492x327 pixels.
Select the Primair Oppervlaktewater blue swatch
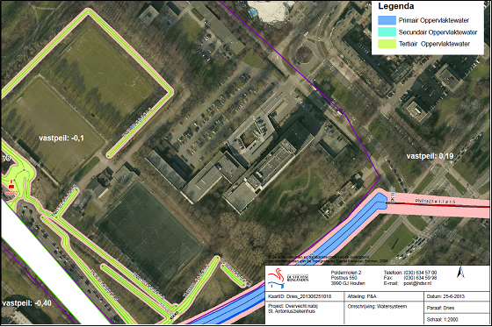(x=387, y=20)
